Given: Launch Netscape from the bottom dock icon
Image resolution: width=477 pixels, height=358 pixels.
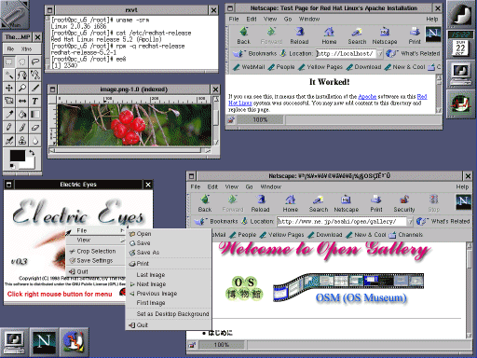Looking at the screenshot, I should [x=44, y=342].
